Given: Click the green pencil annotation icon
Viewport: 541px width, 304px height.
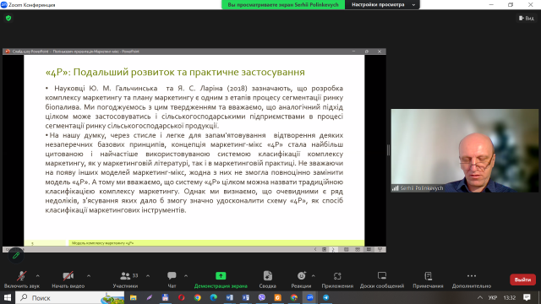Looking at the screenshot, I should point(16,256).
